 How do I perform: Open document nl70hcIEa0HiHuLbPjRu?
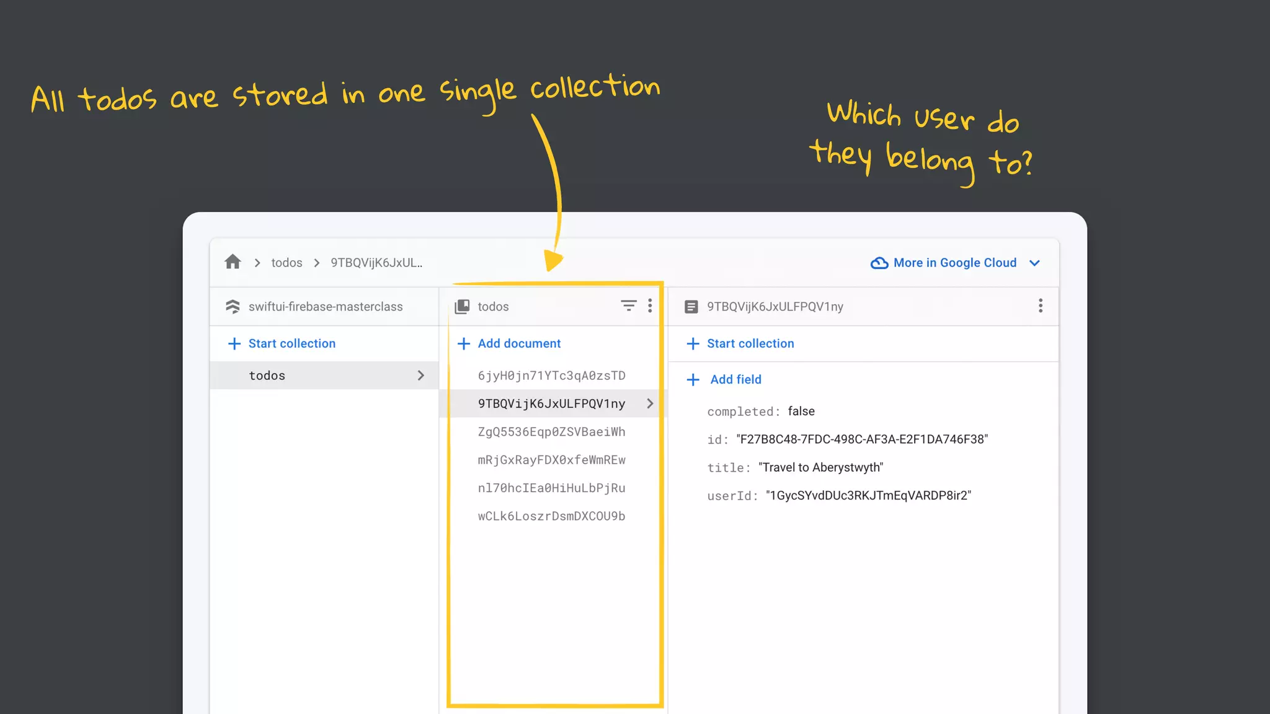tap(551, 488)
